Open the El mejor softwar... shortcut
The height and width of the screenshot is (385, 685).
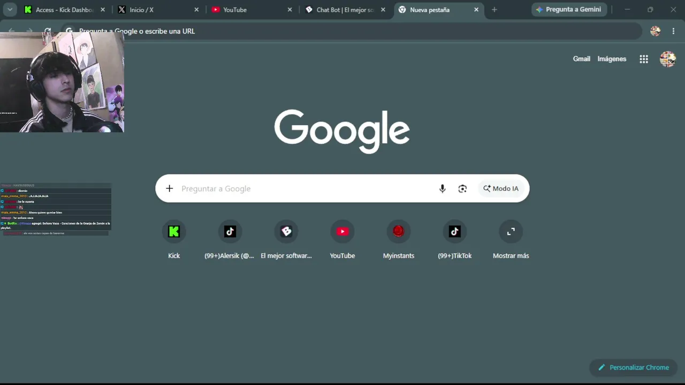click(x=286, y=232)
